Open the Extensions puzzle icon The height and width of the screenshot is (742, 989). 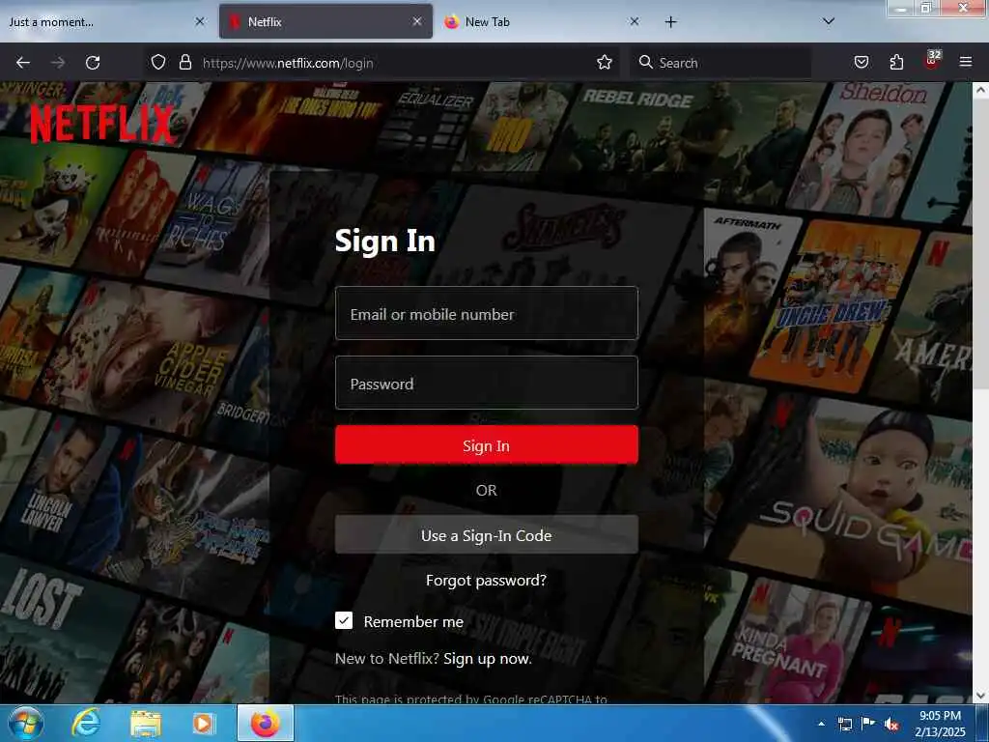coord(896,62)
